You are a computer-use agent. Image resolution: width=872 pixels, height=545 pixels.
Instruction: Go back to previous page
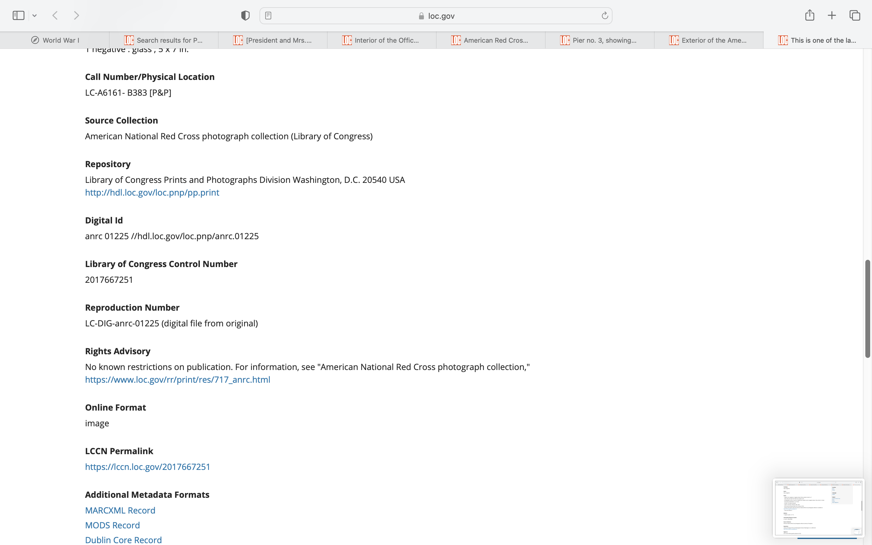point(55,15)
